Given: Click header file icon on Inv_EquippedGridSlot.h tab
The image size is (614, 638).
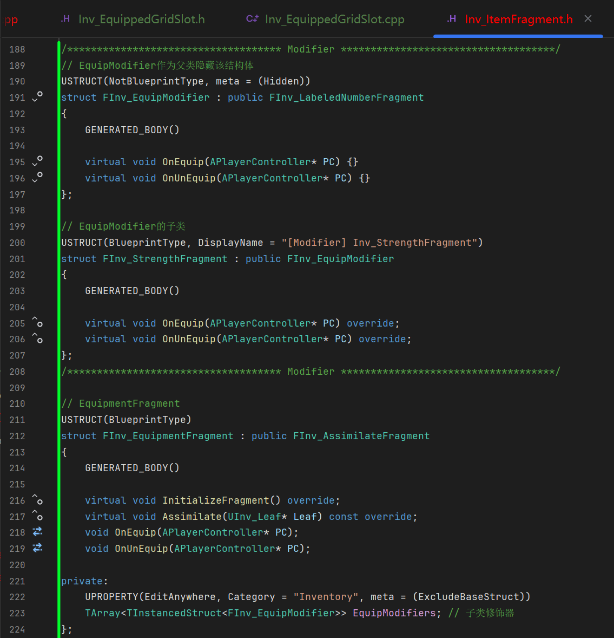Looking at the screenshot, I should pos(65,19).
